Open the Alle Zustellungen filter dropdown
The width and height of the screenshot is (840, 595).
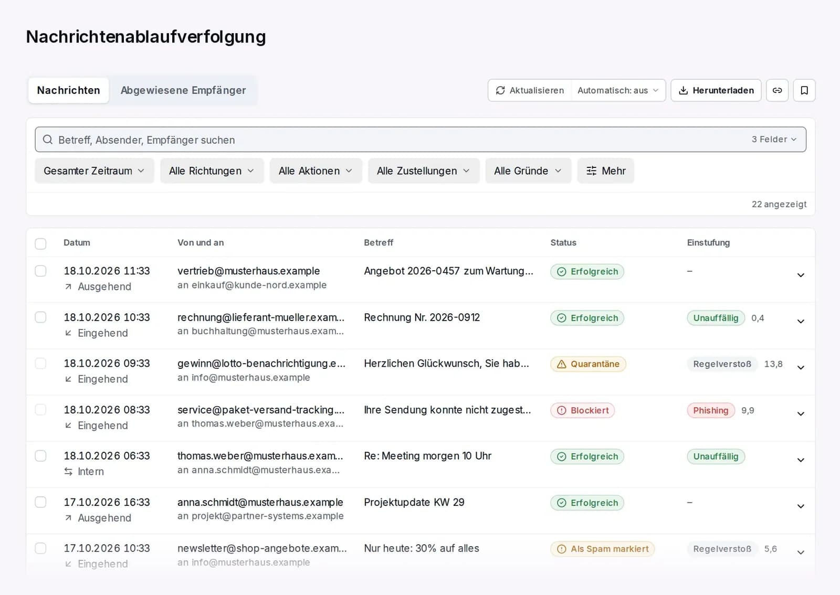pos(424,171)
